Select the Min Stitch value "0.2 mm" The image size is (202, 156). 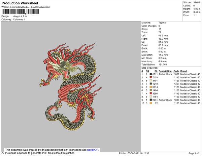(163, 58)
